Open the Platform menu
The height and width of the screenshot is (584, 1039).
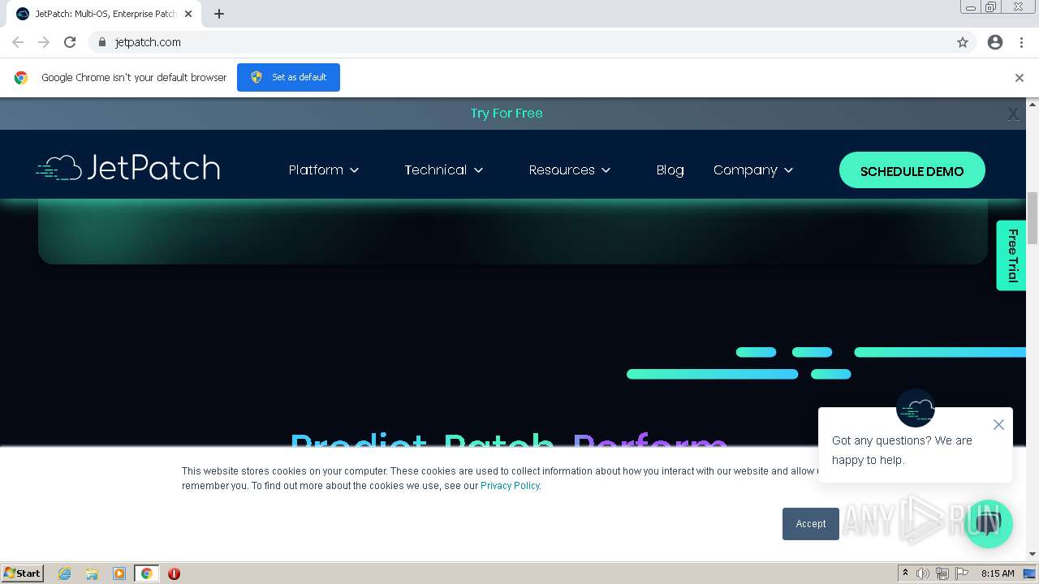click(x=316, y=170)
